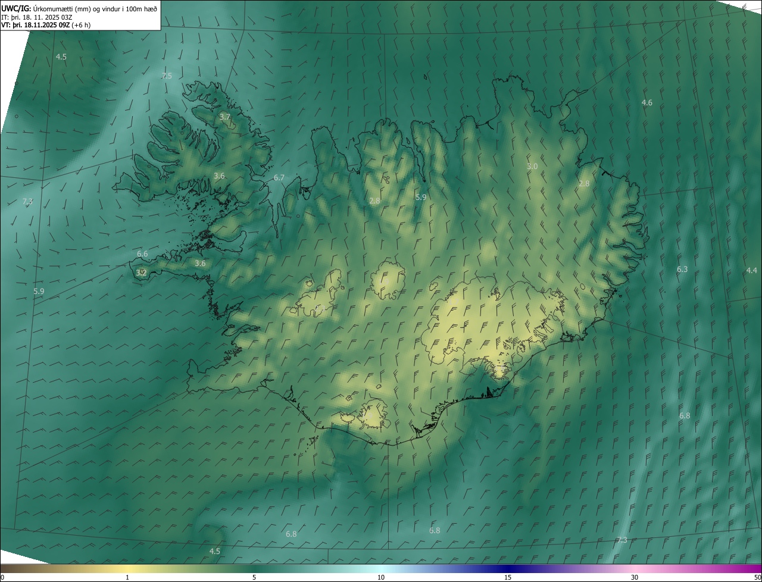
Task: Click the 6.6 value label near Snæfellsnes
Action: point(142,254)
